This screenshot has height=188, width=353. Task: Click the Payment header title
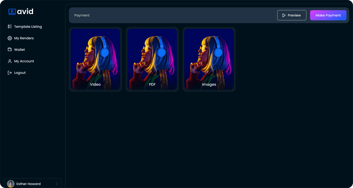pyautogui.click(x=82, y=15)
